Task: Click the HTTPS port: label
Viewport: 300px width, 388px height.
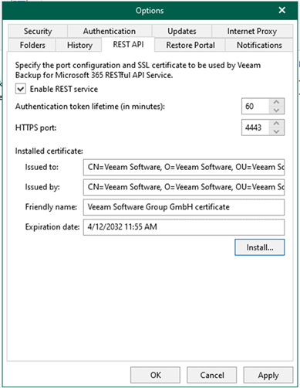Action: (35, 128)
